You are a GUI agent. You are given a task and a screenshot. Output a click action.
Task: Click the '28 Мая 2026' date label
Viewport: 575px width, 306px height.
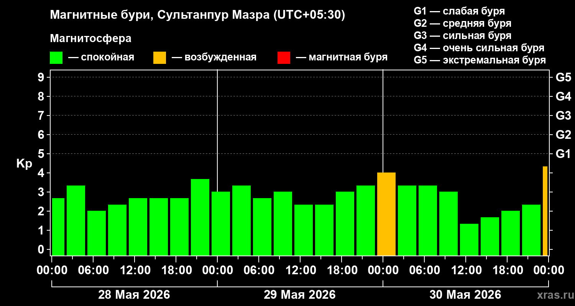tap(134, 295)
